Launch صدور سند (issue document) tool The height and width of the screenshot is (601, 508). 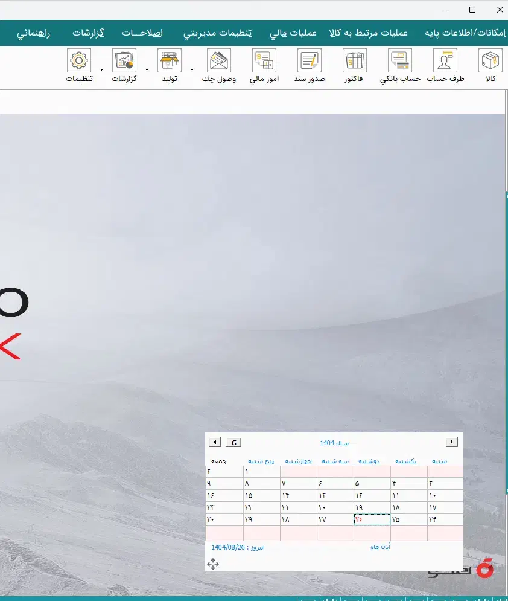pyautogui.click(x=310, y=61)
